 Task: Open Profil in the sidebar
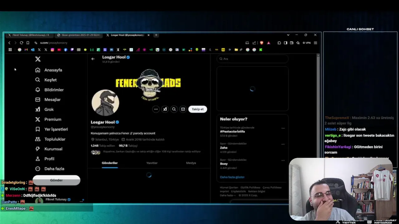(45, 159)
